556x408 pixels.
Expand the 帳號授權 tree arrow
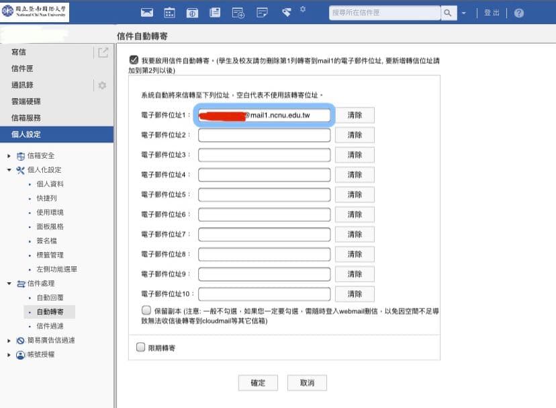tap(9, 355)
